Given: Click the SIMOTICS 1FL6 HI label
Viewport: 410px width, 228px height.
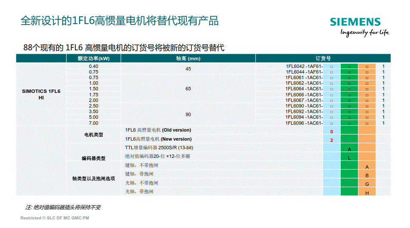Looking at the screenshot, I should click(x=41, y=95).
